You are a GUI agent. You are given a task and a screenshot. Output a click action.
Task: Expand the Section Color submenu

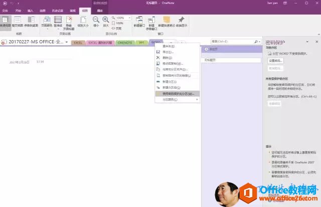pos(177,99)
